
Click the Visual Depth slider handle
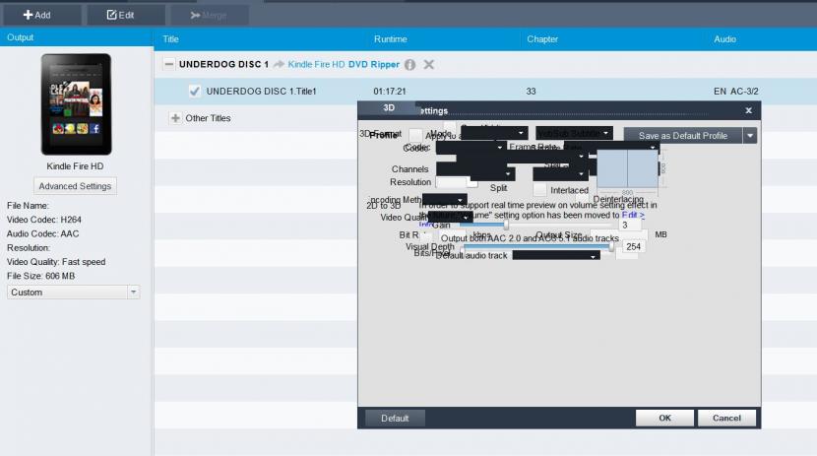(x=610, y=246)
